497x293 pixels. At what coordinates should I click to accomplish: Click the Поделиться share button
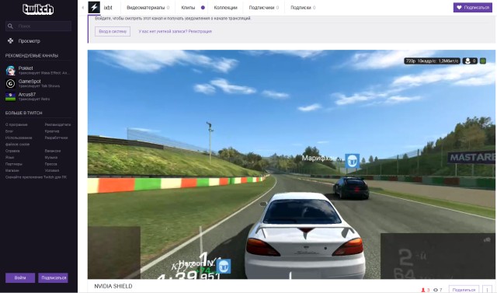[464, 290]
